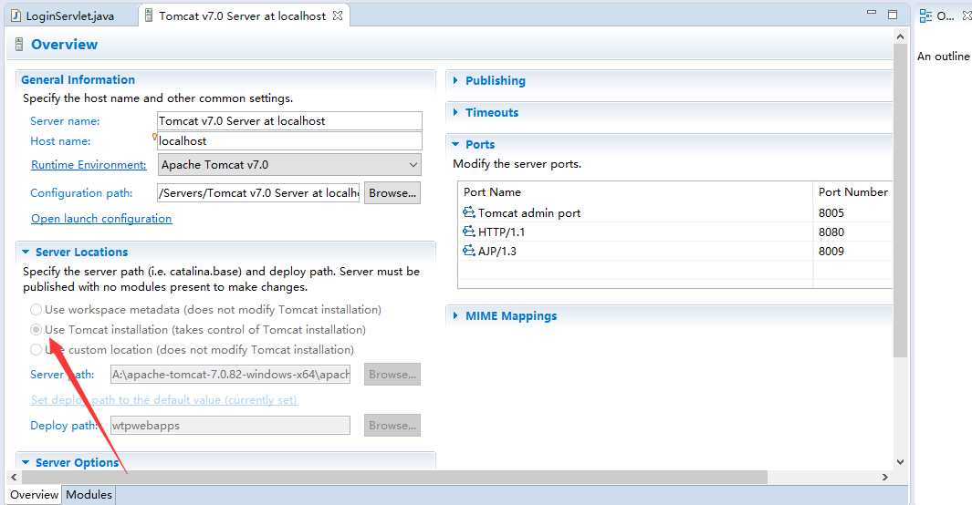Open the Runtime Environment link

tap(89, 165)
